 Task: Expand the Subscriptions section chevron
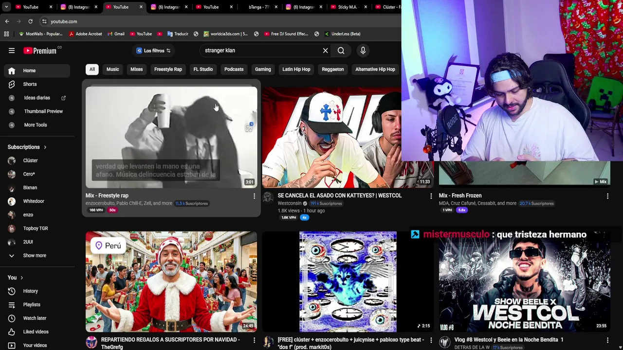(x=45, y=147)
